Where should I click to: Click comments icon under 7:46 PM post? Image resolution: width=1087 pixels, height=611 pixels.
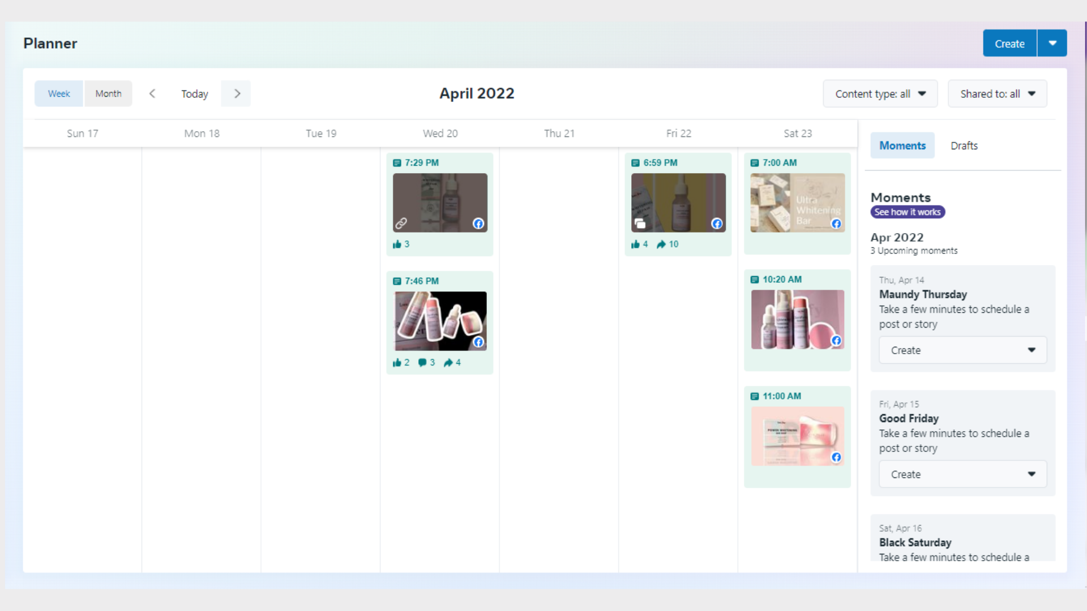coord(422,363)
